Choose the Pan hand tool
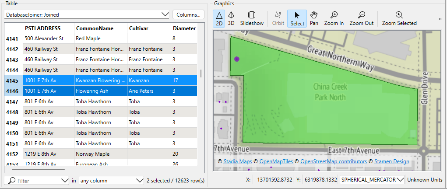447x189 pixels. (314, 19)
